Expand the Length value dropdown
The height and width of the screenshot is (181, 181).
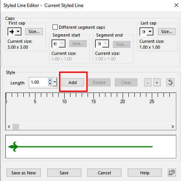[55, 82]
